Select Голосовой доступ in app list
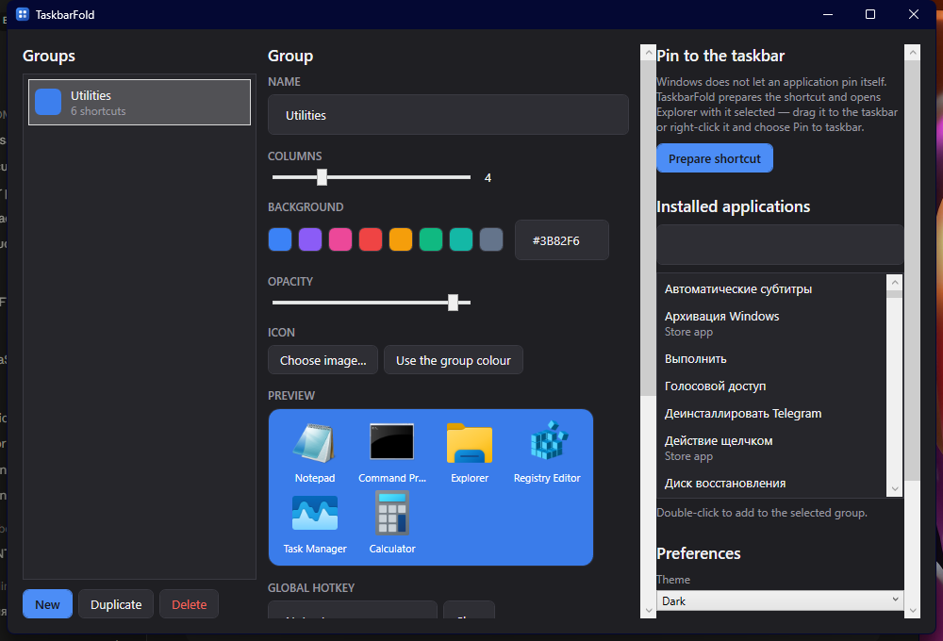Screen dimensions: 943x641 [771, 386]
